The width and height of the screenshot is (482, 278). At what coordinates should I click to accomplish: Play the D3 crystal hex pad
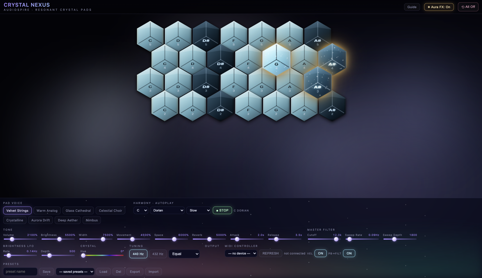click(x=178, y=83)
